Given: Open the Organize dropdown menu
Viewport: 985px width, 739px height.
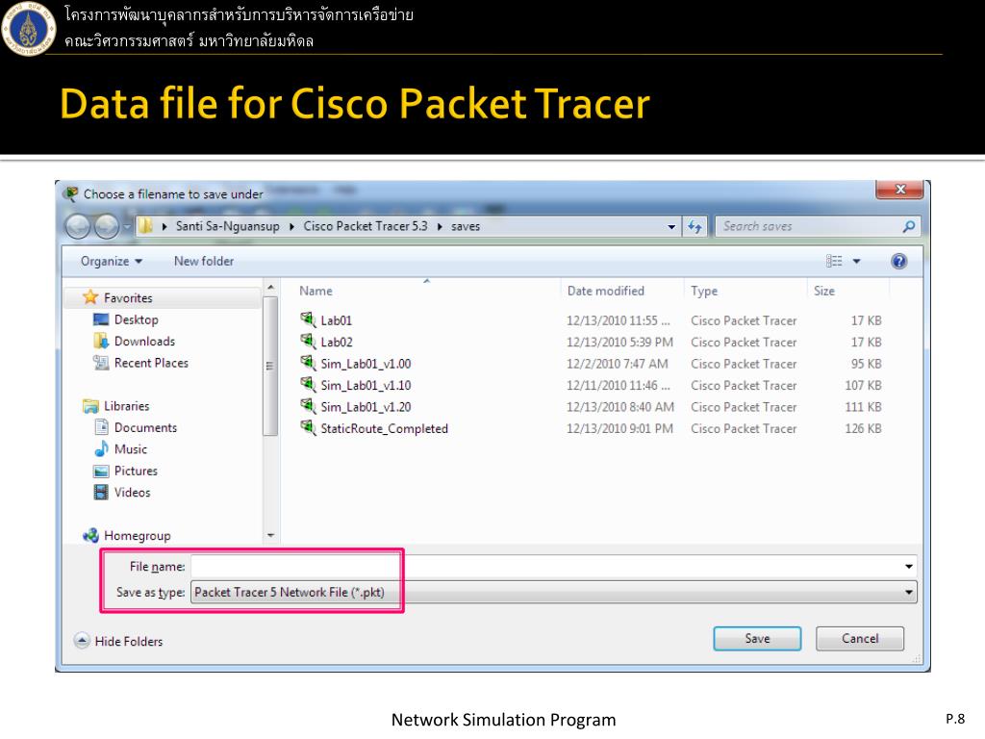Looking at the screenshot, I should tap(112, 261).
